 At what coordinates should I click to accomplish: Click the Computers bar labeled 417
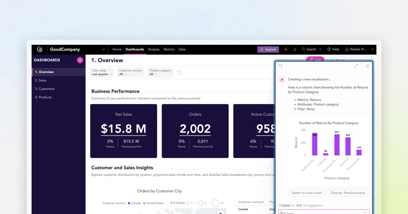(x=337, y=145)
